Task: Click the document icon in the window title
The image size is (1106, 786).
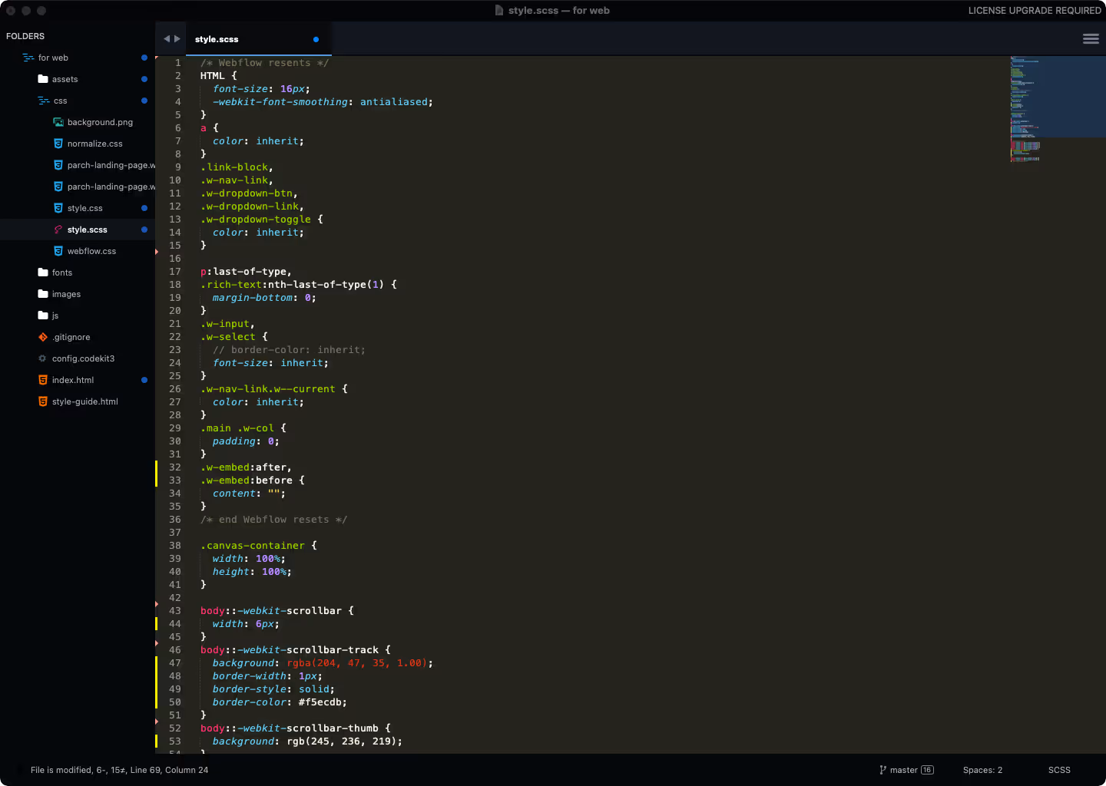Action: pos(499,11)
